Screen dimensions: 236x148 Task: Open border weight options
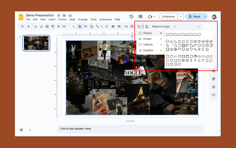click(x=113, y=27)
